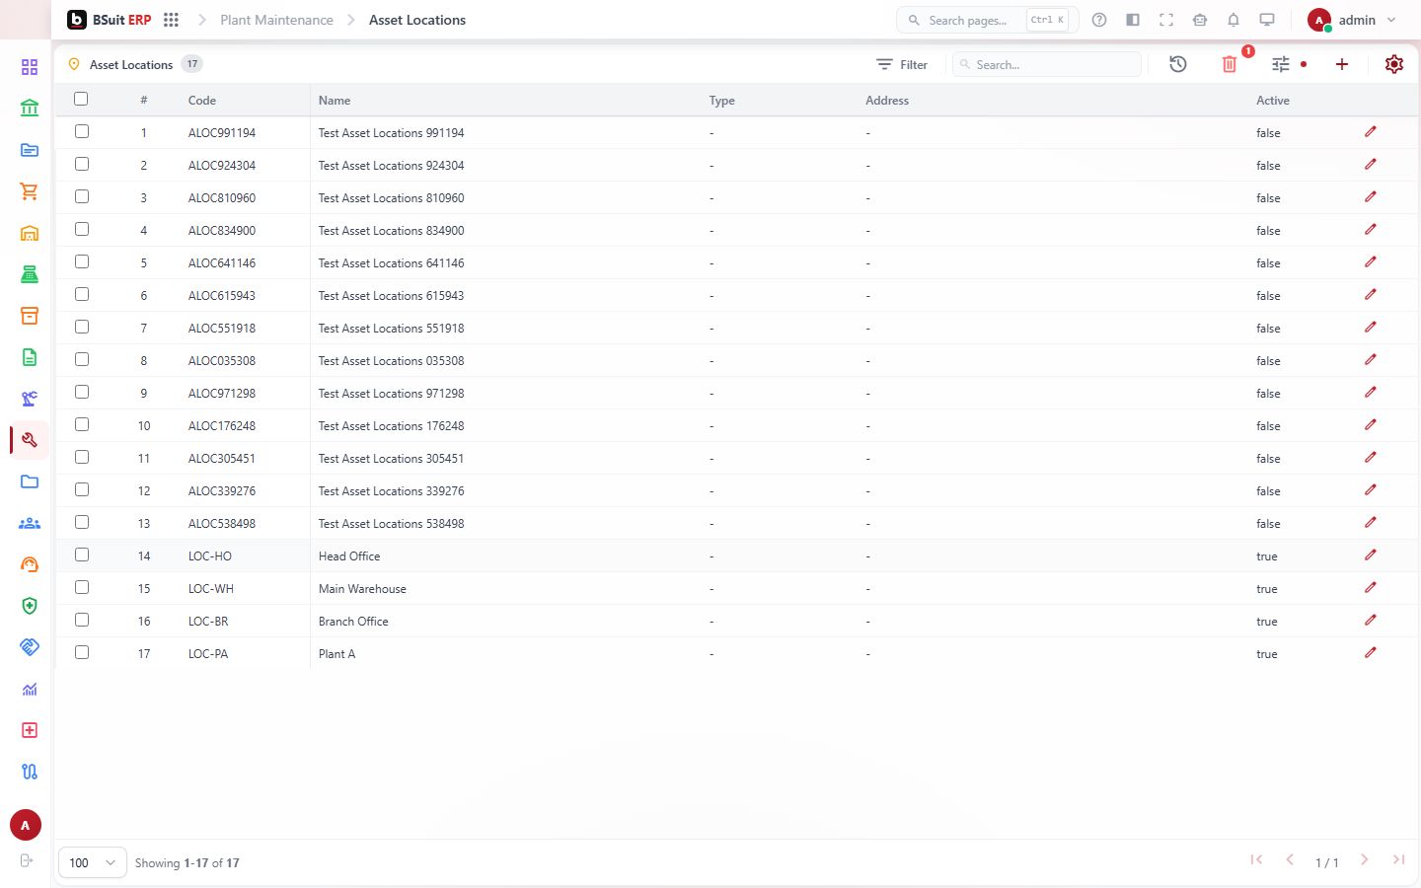Open the dashboard grid icon in sidebar
Image resolution: width=1421 pixels, height=888 pixels.
tap(30, 67)
